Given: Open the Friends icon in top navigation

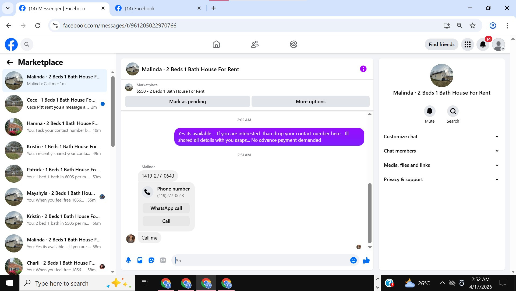Looking at the screenshot, I should [x=255, y=44].
